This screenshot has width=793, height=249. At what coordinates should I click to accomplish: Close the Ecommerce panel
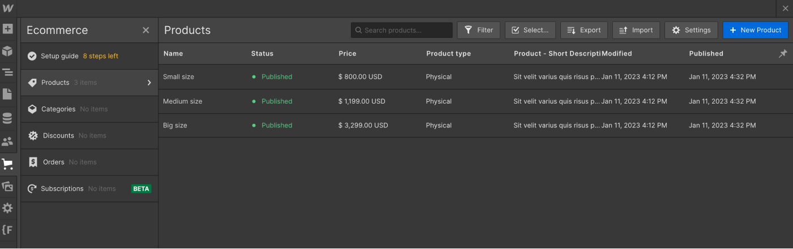pyautogui.click(x=146, y=30)
